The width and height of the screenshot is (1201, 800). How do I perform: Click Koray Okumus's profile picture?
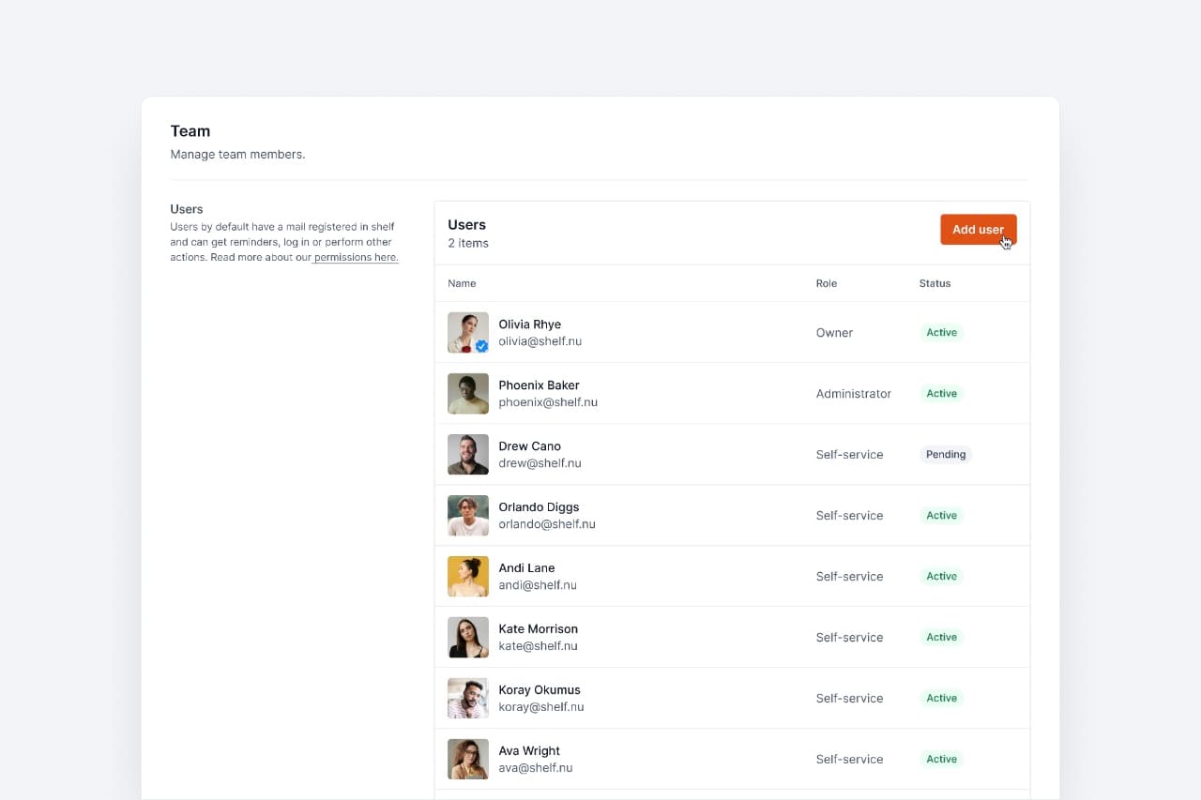click(x=467, y=698)
